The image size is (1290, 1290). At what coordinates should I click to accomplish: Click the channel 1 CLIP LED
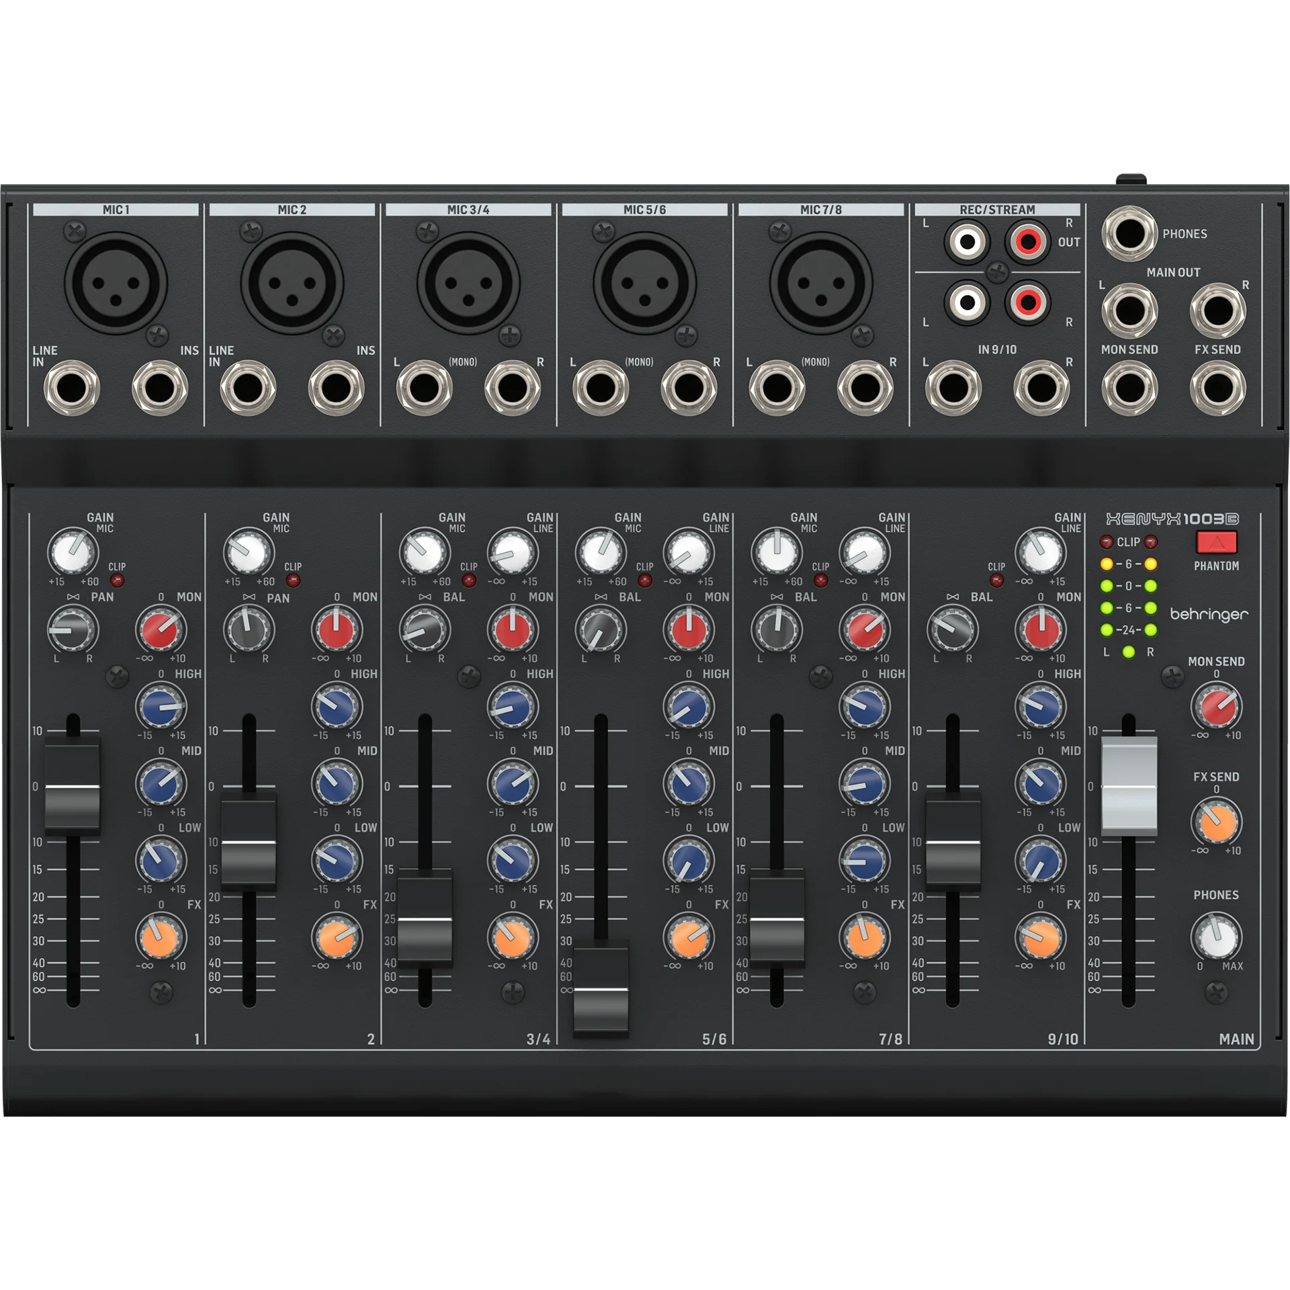(117, 580)
